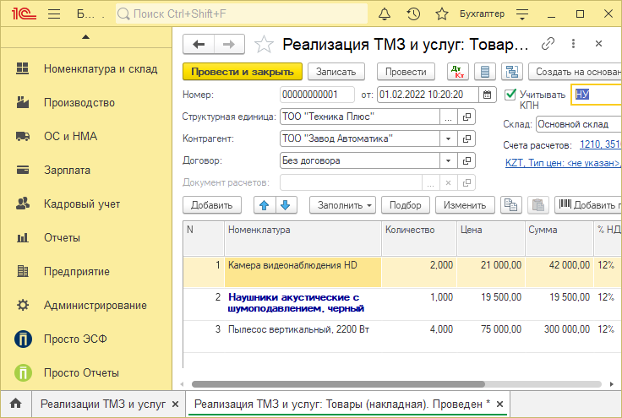Open Номенклатура и склад section
The height and width of the screenshot is (418, 622).
[x=87, y=68]
